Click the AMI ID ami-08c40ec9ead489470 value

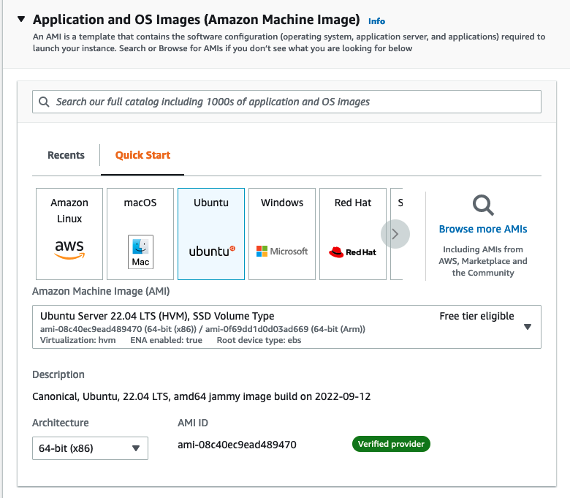click(237, 445)
